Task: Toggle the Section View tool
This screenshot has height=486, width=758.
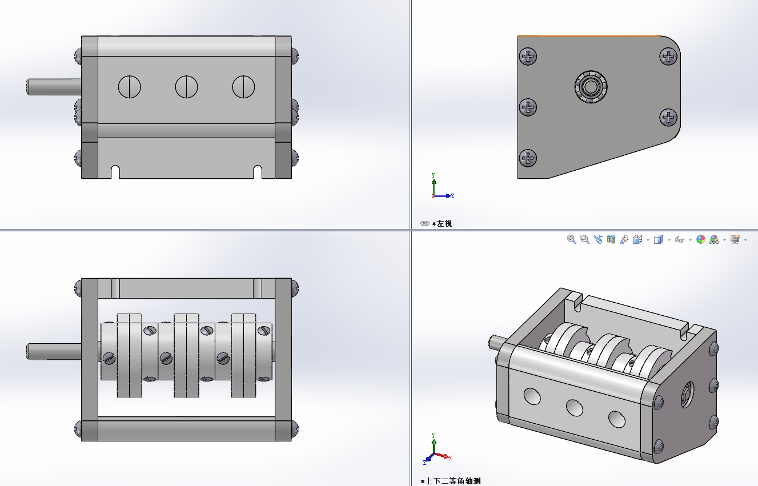Action: (x=611, y=240)
